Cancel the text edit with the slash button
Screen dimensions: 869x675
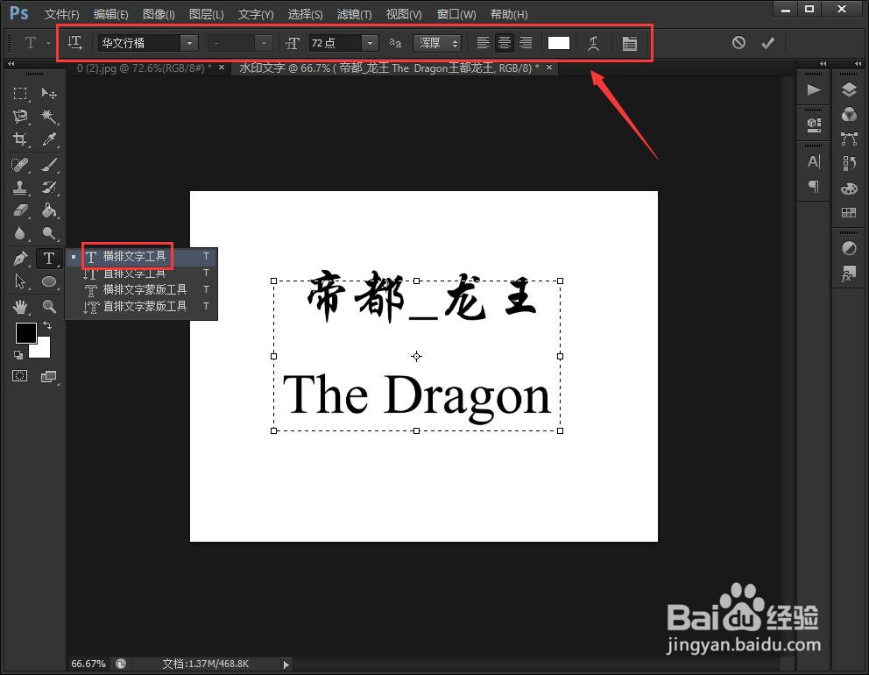(738, 42)
